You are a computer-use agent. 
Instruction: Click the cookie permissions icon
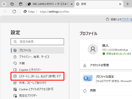pos(15,89)
